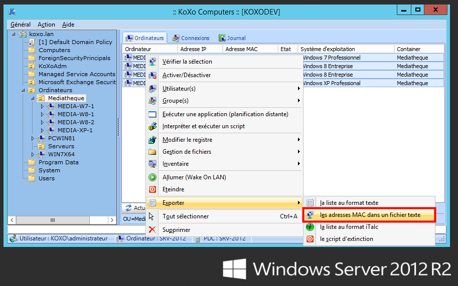The width and height of the screenshot is (458, 286).
Task: Select the Windows XP Professional row
Action: 283,83
